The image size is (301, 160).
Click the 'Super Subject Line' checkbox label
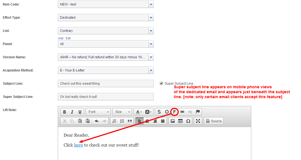point(179,84)
